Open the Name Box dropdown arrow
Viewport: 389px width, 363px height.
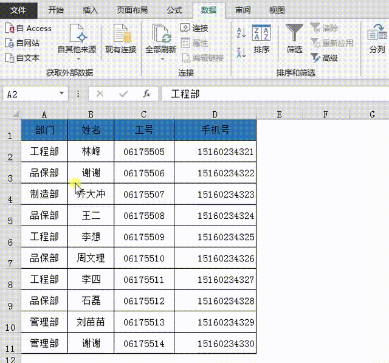(61, 94)
